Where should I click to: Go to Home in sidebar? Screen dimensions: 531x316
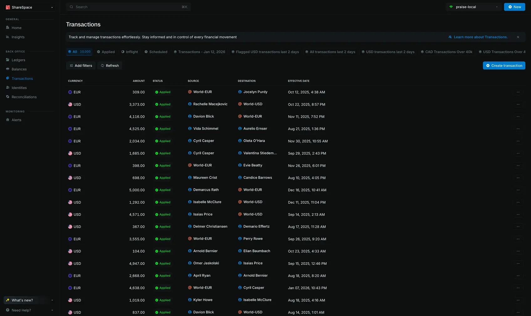(x=17, y=28)
